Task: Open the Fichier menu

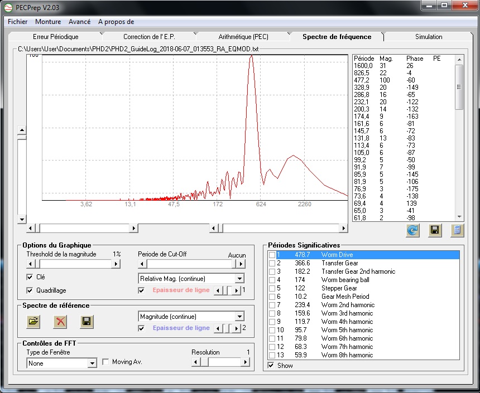Action: coord(17,22)
